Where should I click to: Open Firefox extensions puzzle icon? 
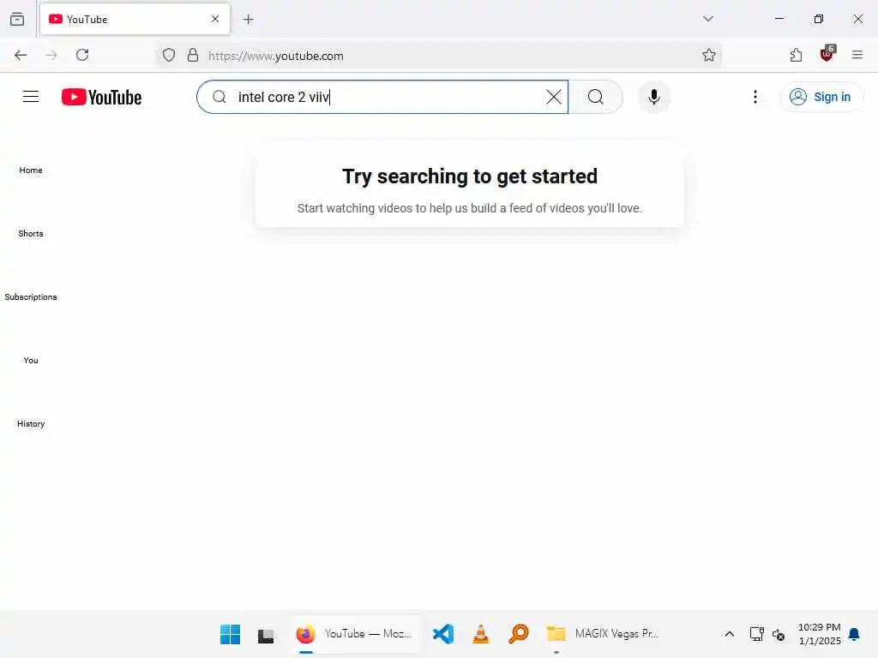click(x=796, y=55)
